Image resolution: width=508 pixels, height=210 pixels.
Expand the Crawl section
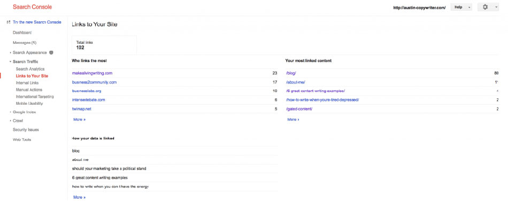10,121
